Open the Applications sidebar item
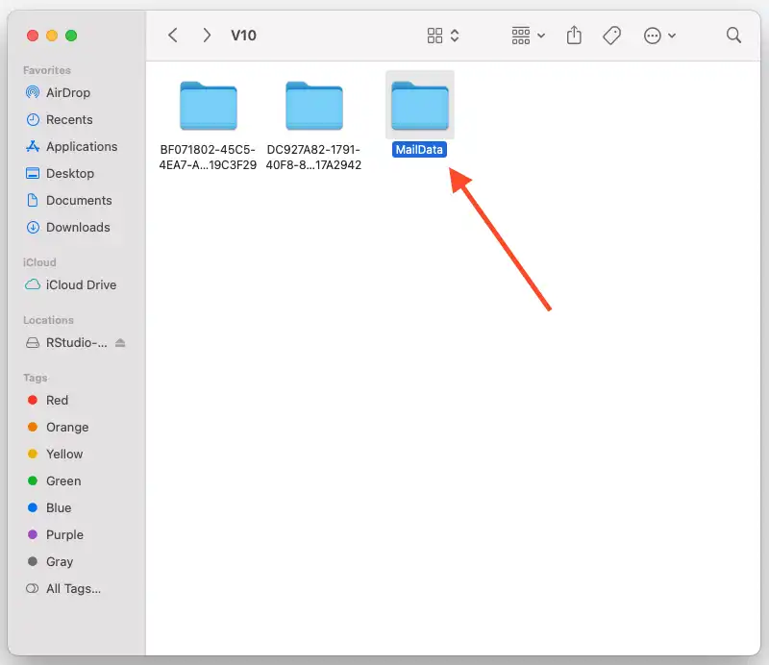This screenshot has height=665, width=769. 81,146
